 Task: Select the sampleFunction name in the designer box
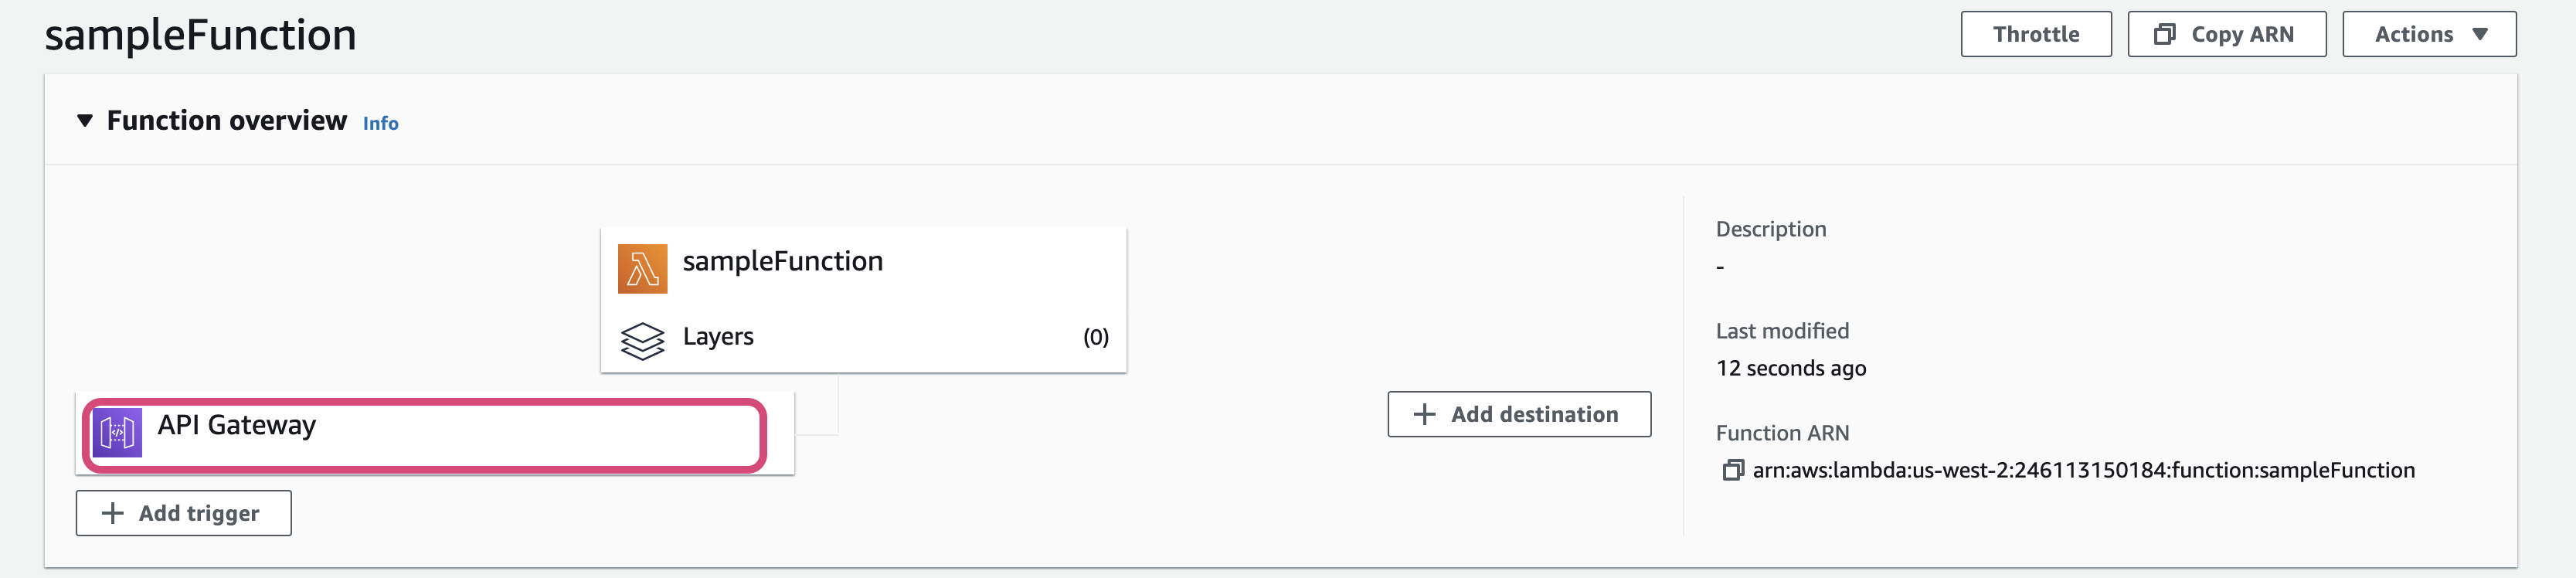(x=782, y=262)
